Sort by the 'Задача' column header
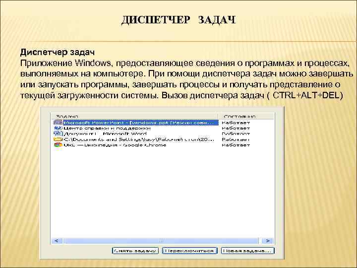This screenshot has width=357, height=268. (134, 117)
